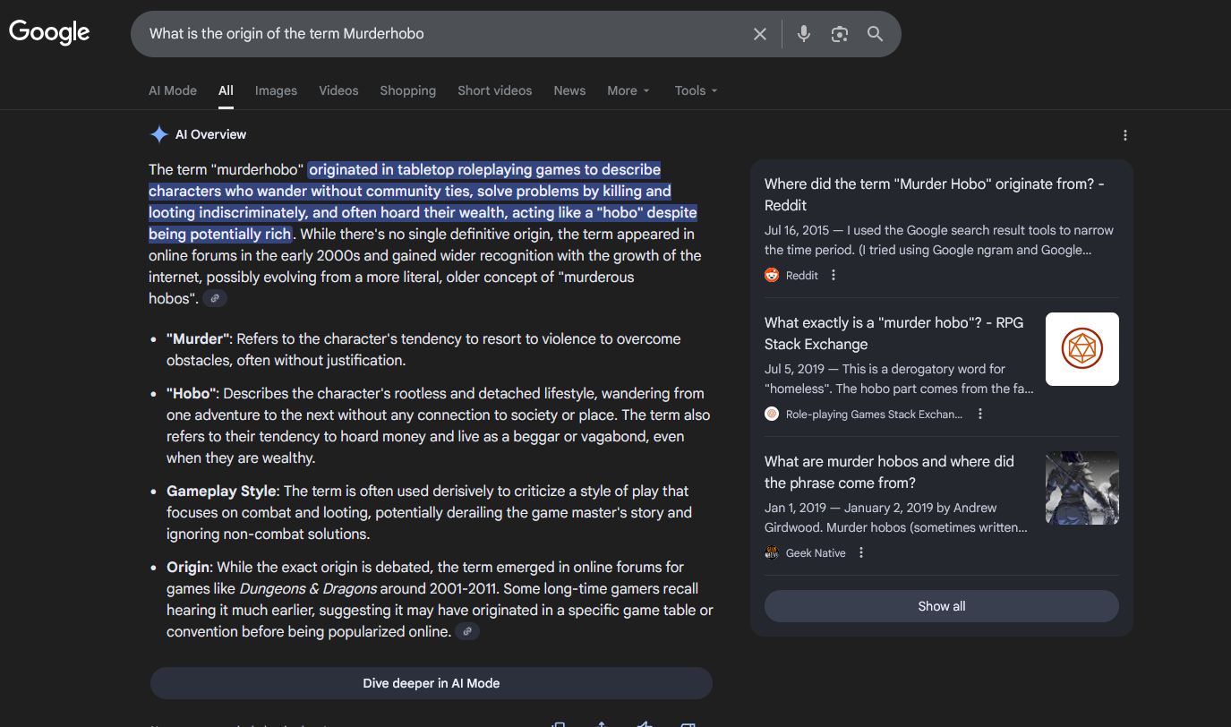
Task: Open Google Lens image search icon
Action: point(839,34)
